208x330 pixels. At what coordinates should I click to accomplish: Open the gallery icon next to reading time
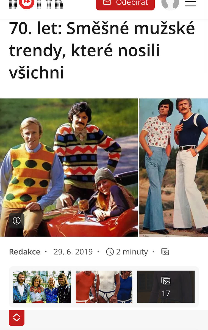click(165, 252)
